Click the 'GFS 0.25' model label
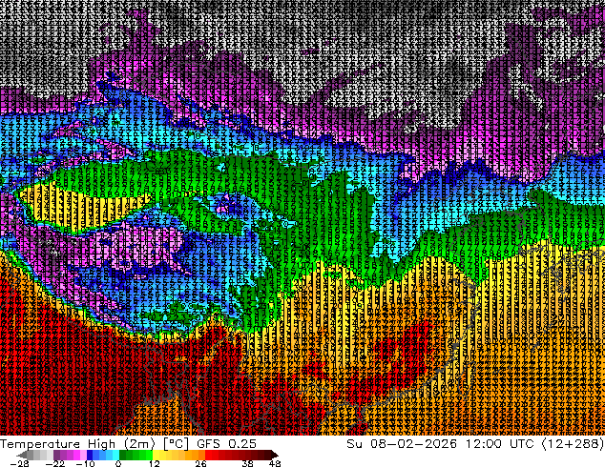 point(226,444)
